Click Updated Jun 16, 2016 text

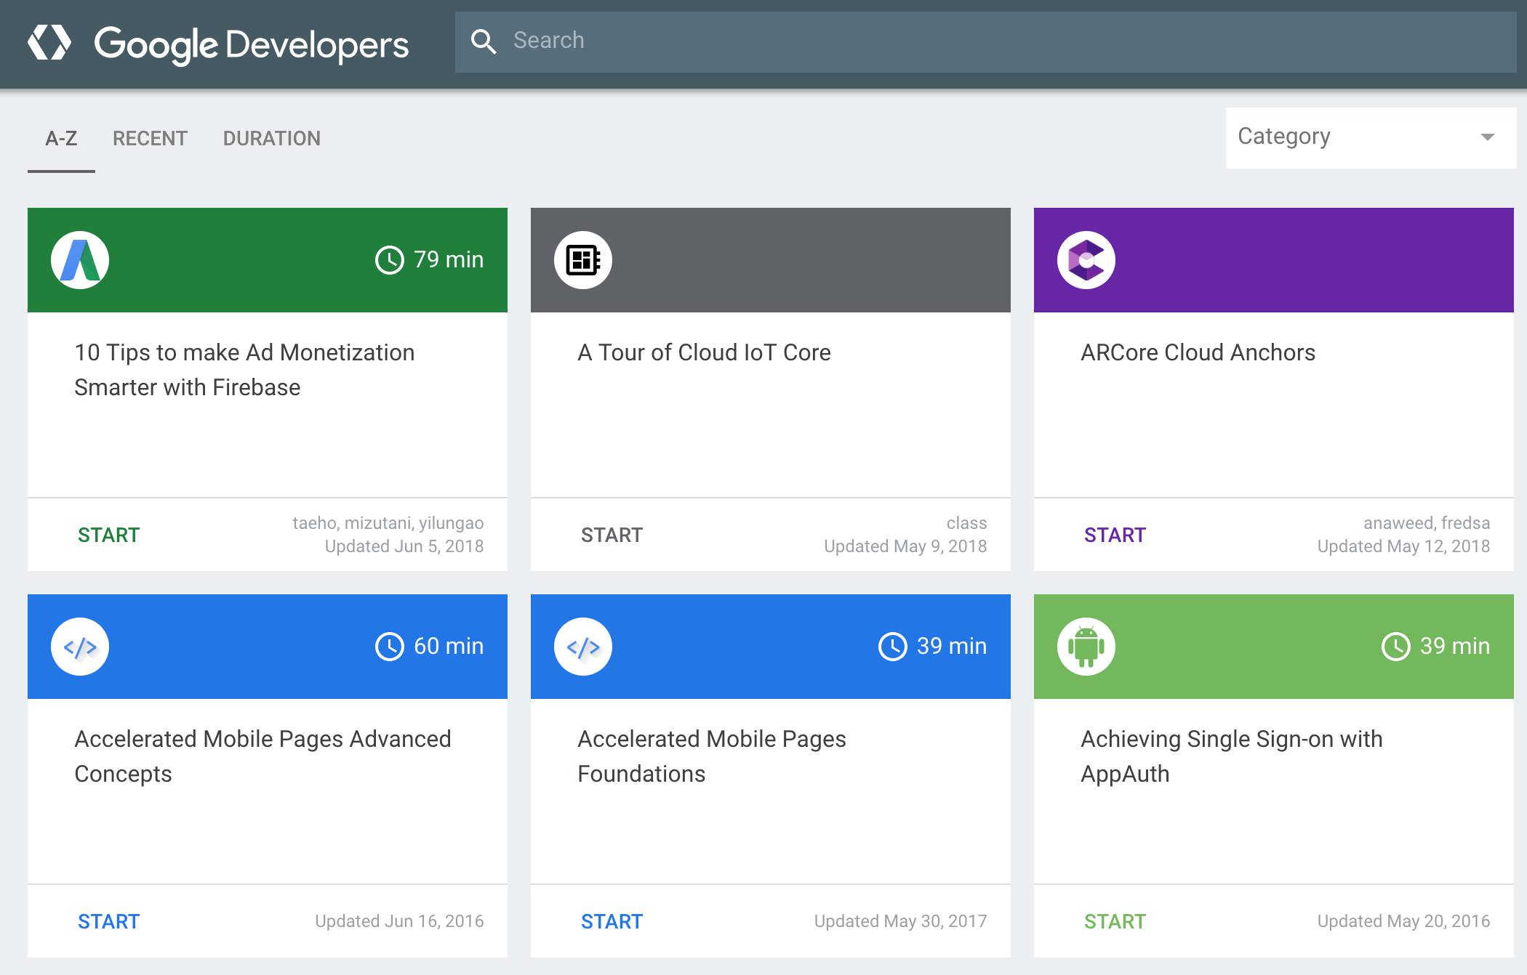[x=399, y=921]
